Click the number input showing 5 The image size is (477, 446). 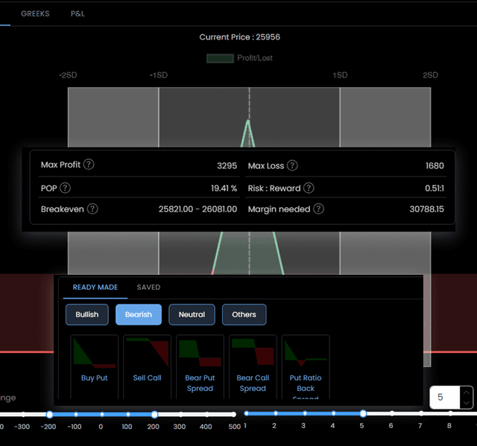[x=444, y=398]
